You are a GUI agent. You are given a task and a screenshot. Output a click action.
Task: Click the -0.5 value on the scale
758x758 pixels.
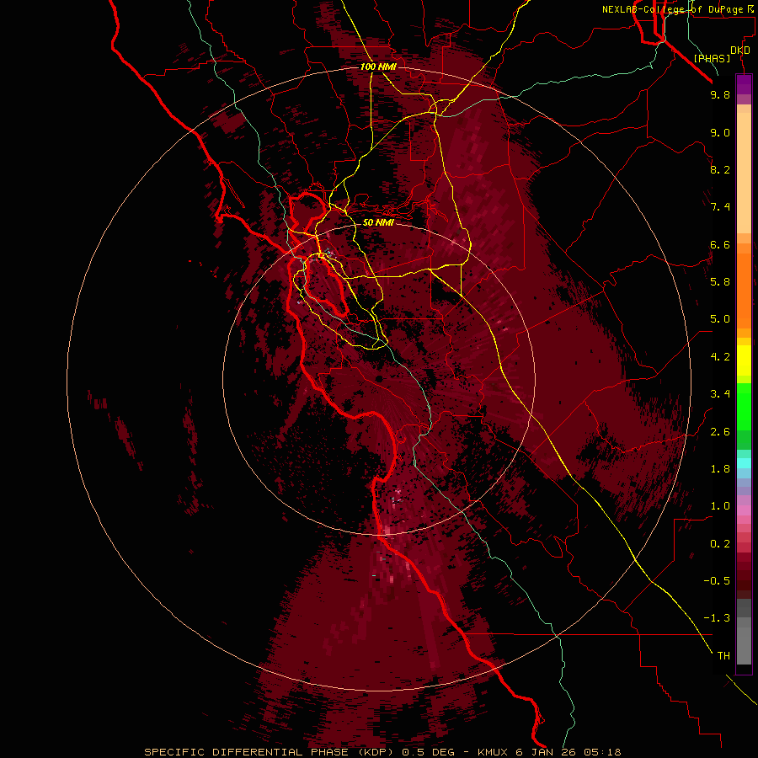coord(718,581)
